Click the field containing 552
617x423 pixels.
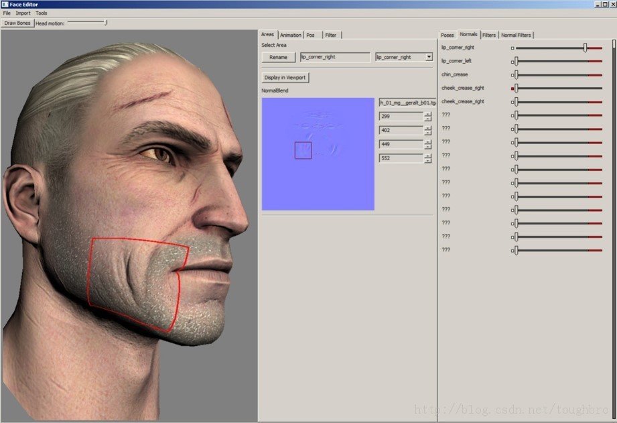pos(401,158)
